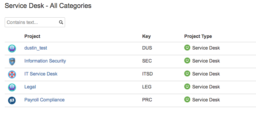
Task: Click the dustin_test project avatar icon
Action: pos(12,49)
